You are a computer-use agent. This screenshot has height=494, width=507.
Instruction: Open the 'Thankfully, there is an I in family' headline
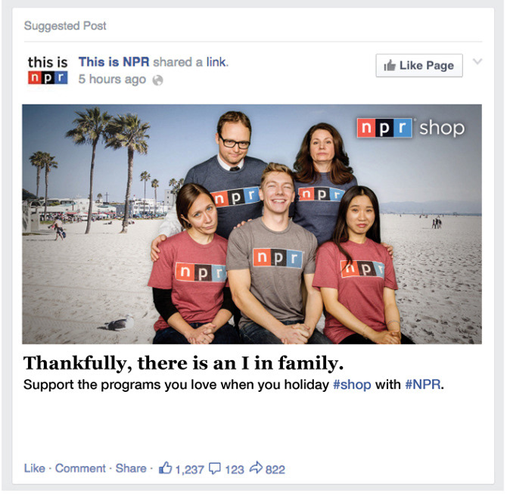(x=183, y=363)
